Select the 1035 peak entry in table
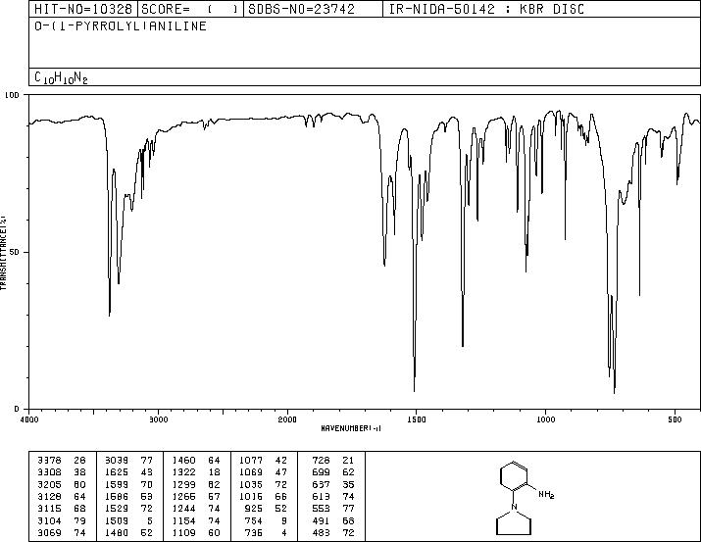 (264, 484)
